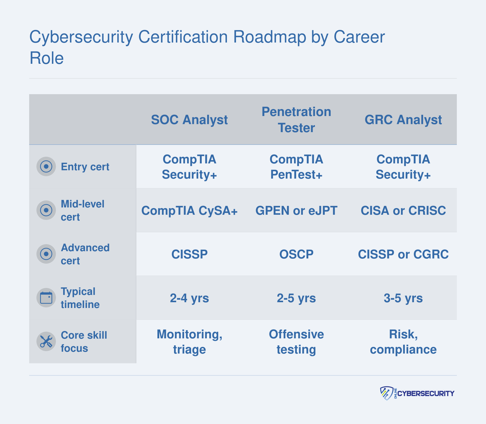Select CompTIA Security+ under GRC Analyst
This screenshot has height=424, width=486.
click(x=403, y=167)
